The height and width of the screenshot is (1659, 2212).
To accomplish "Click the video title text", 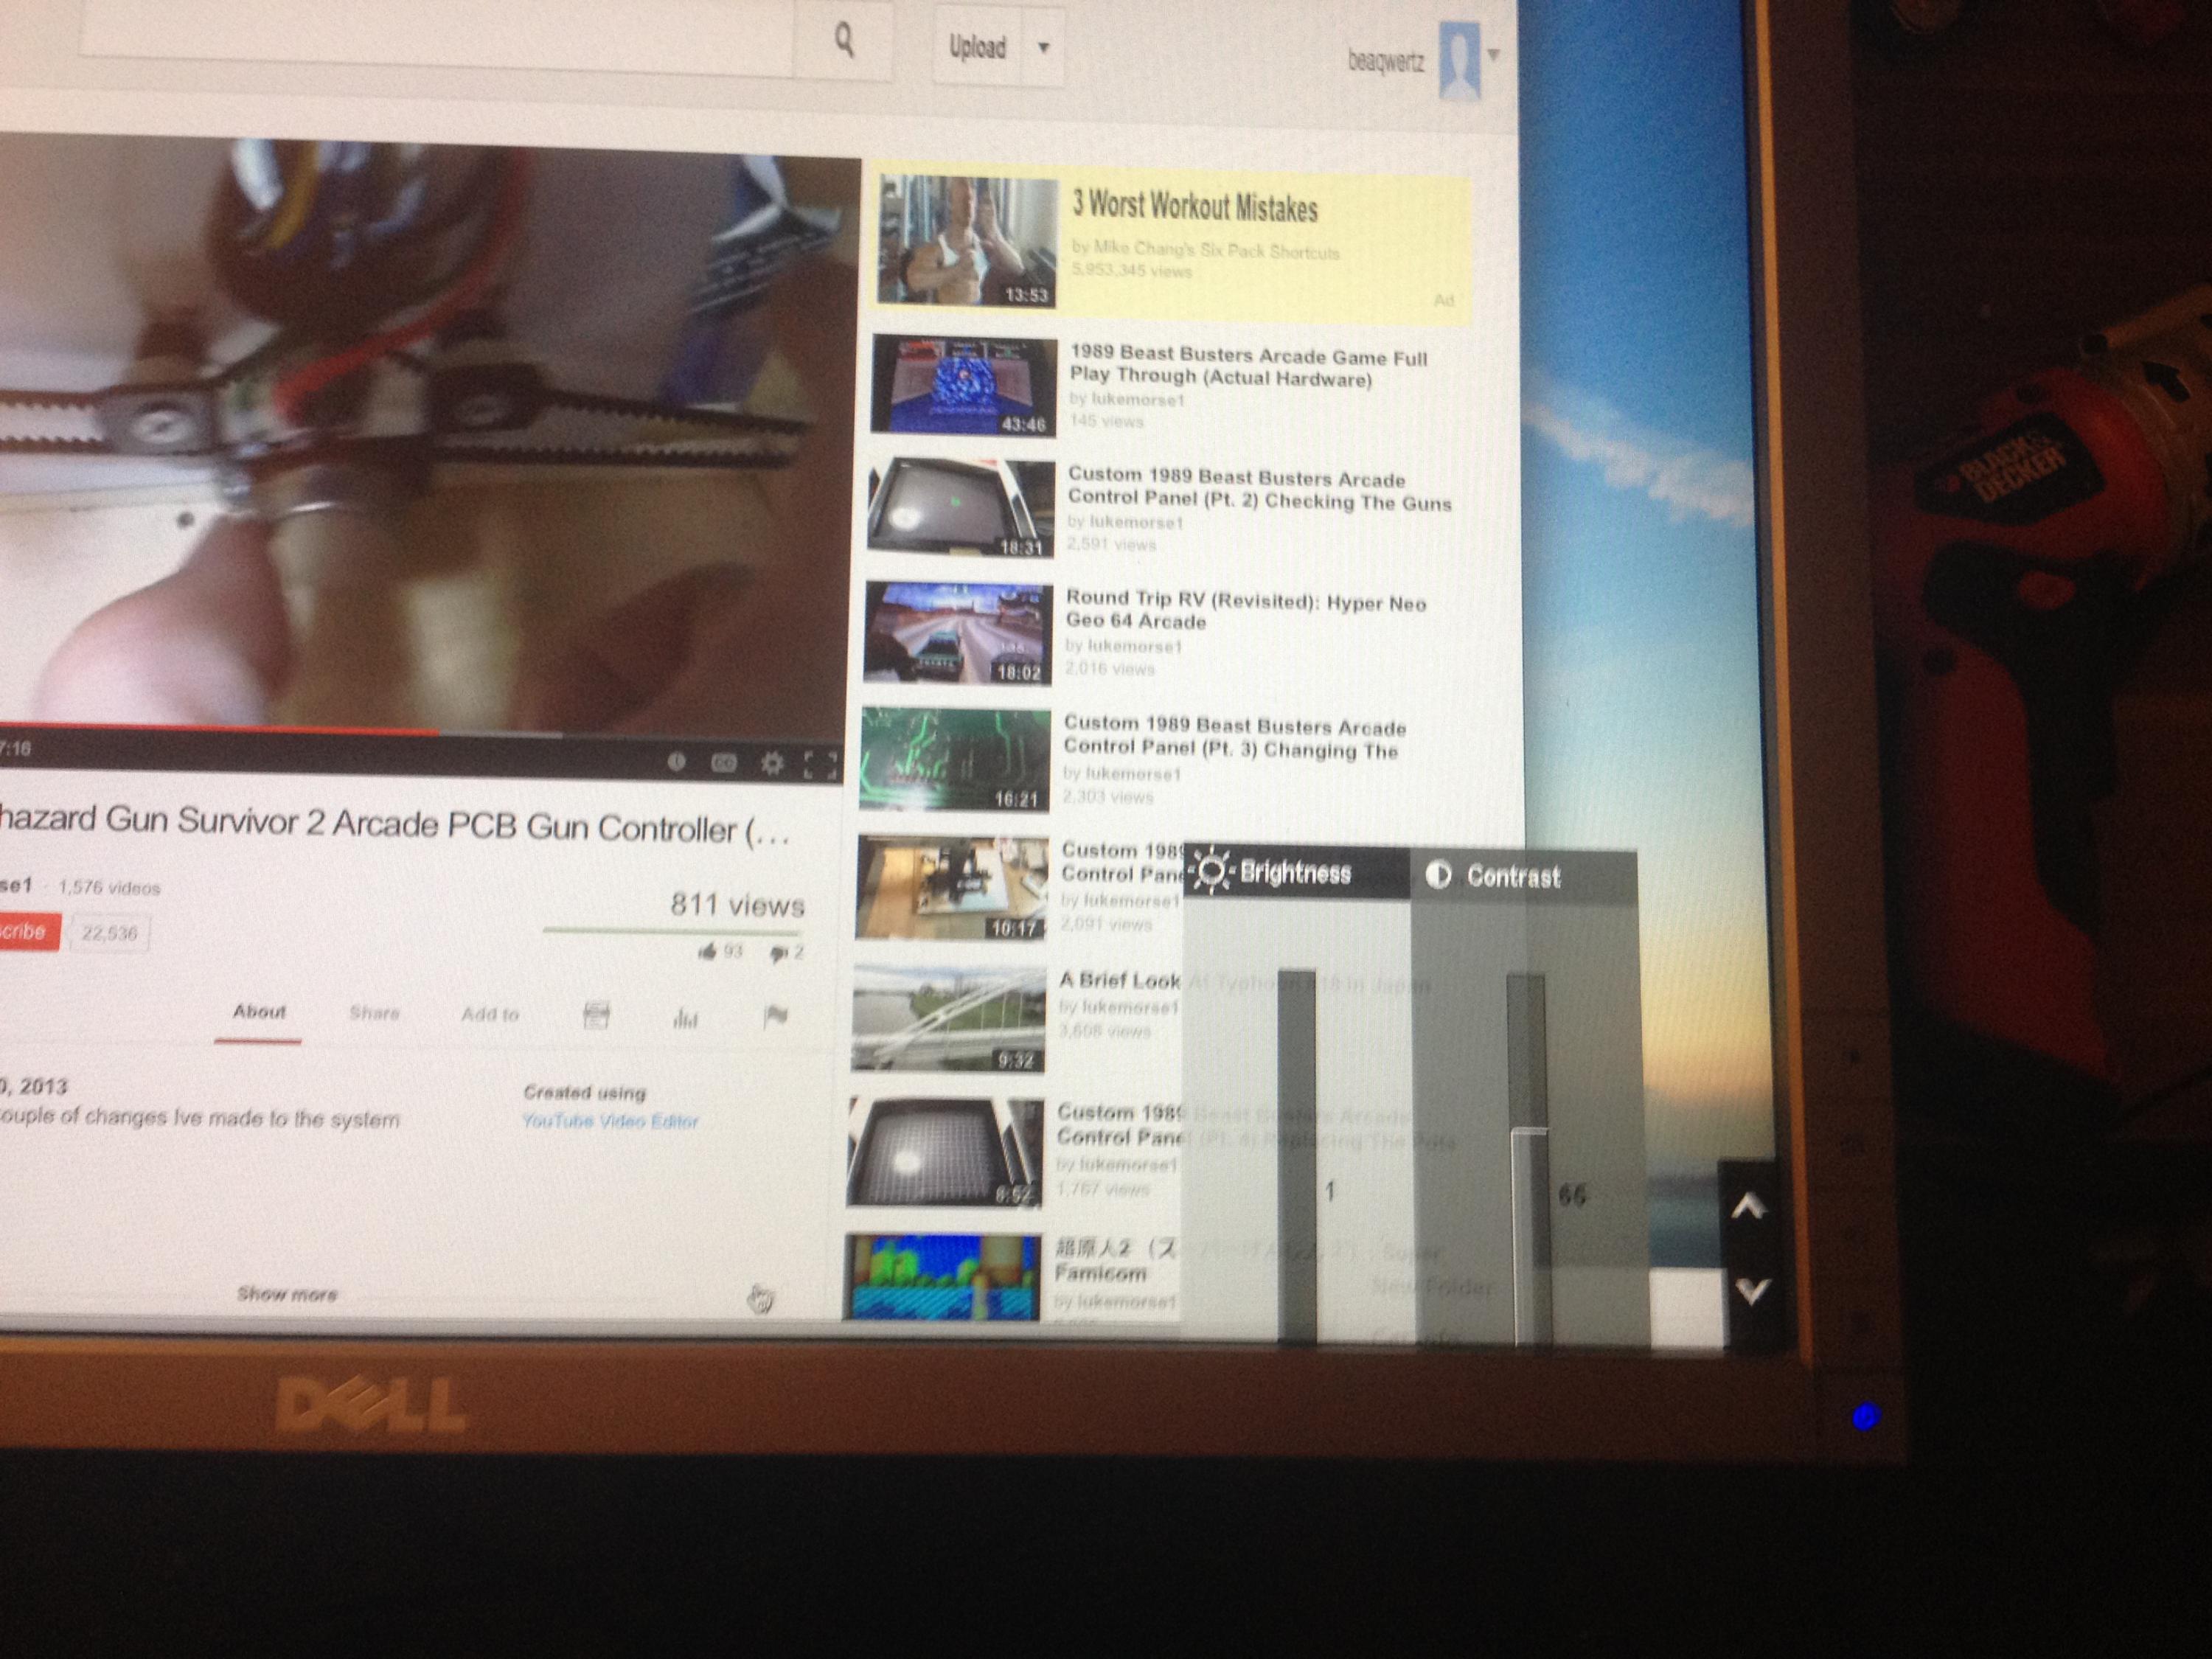I will coord(395,825).
